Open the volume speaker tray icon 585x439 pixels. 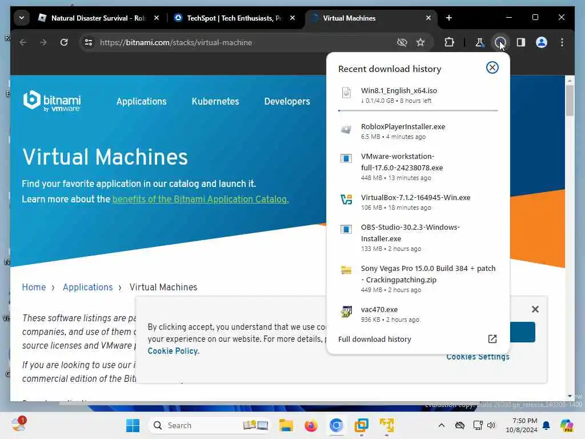[x=491, y=425]
